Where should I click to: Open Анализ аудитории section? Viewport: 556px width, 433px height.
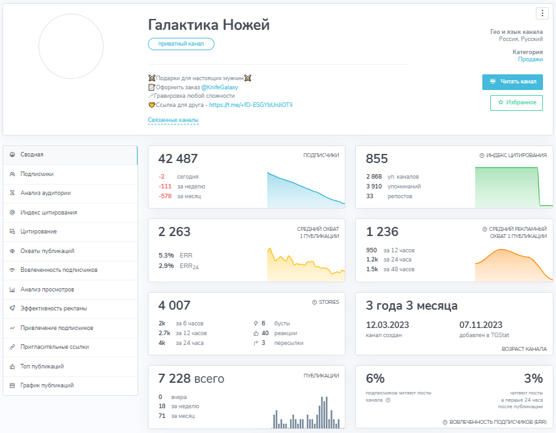click(70, 193)
